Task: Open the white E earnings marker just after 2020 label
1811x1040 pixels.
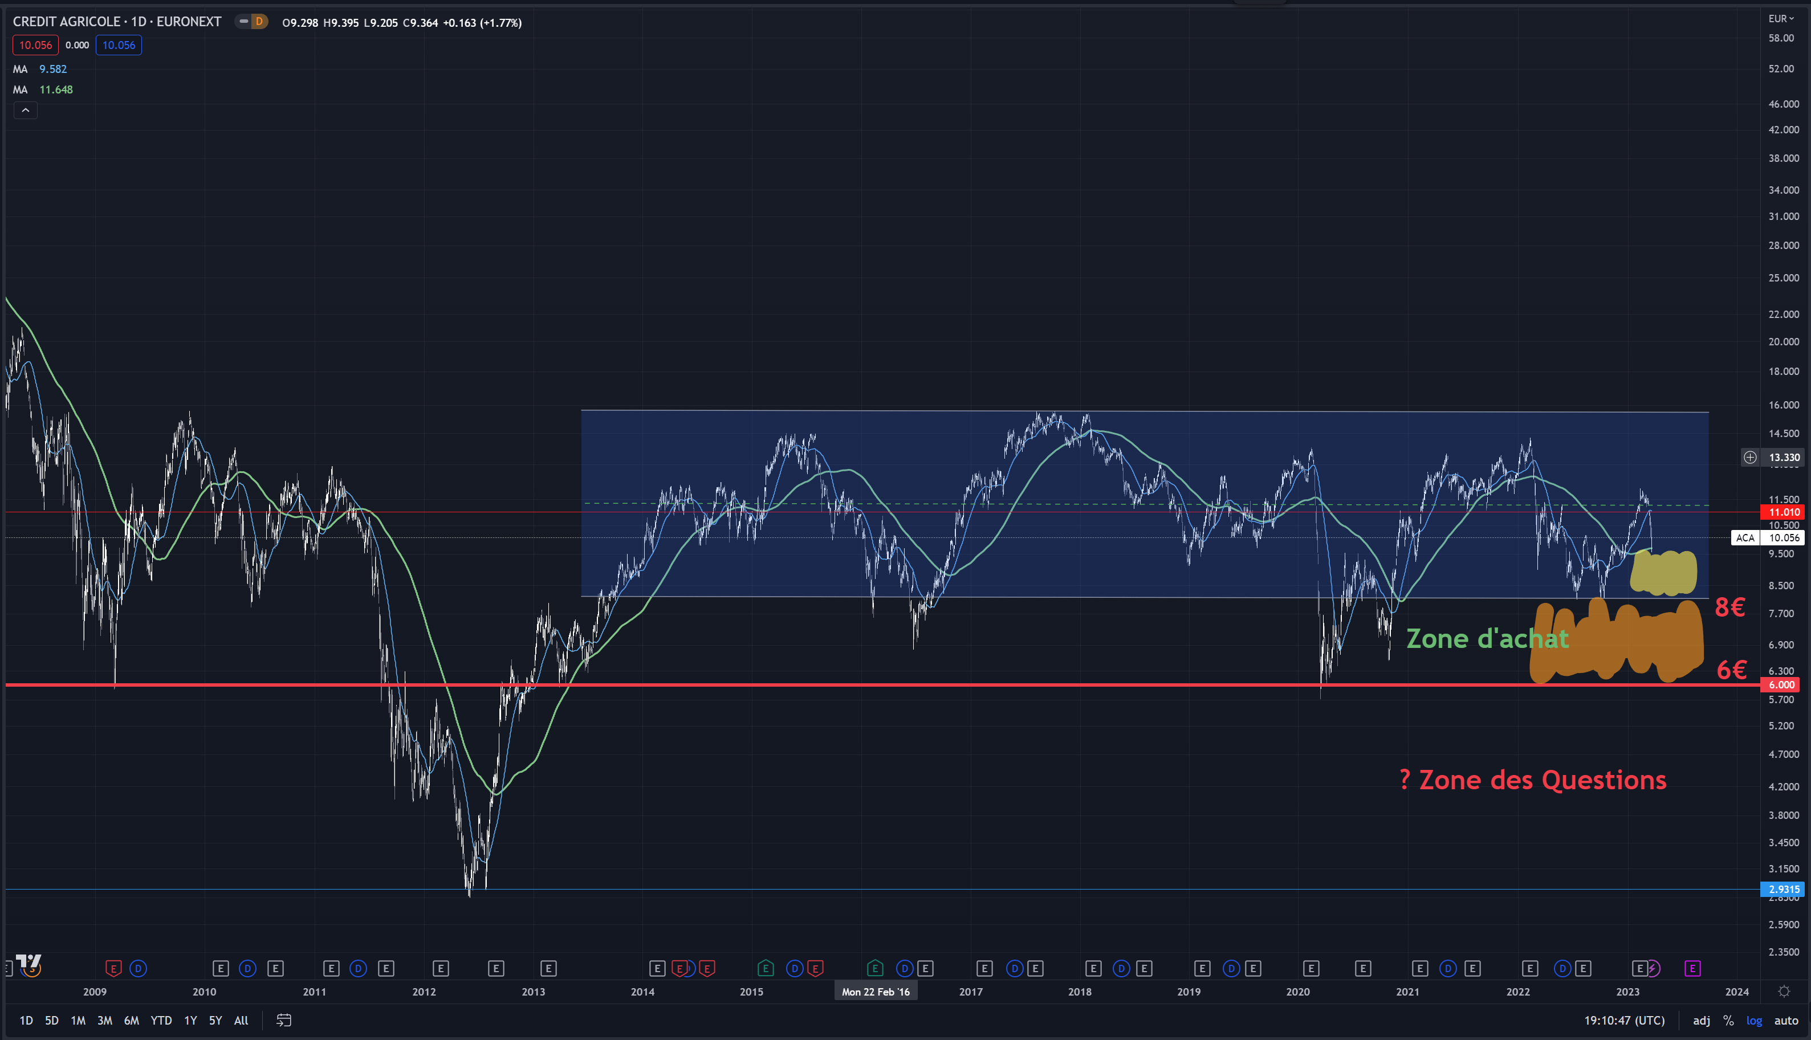Action: pyautogui.click(x=1311, y=969)
